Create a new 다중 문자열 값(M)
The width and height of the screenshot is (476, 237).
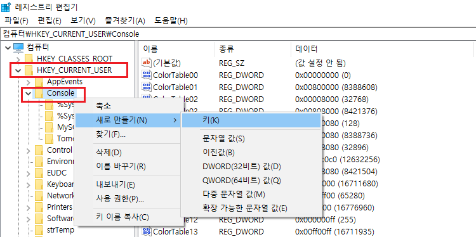251,195
